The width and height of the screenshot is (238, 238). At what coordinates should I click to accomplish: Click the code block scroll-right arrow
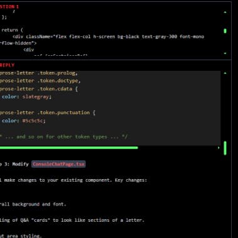click(219, 148)
